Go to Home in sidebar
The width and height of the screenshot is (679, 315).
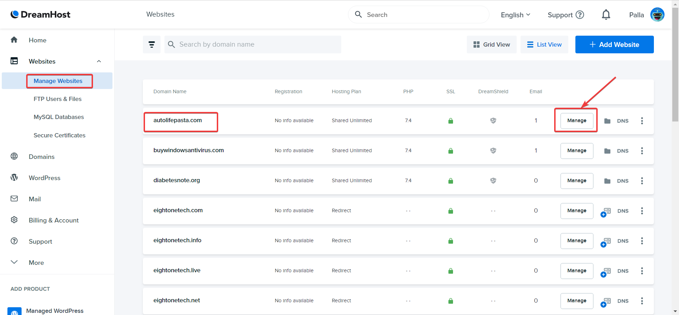click(37, 40)
